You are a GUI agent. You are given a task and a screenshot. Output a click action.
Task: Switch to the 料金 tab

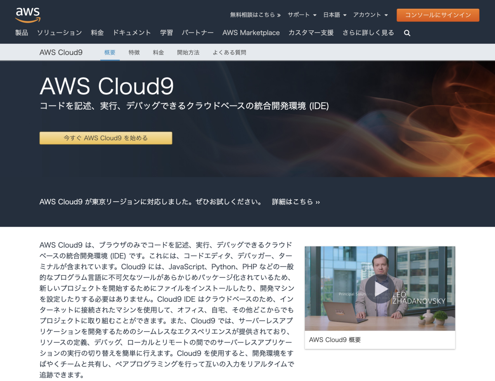(158, 52)
